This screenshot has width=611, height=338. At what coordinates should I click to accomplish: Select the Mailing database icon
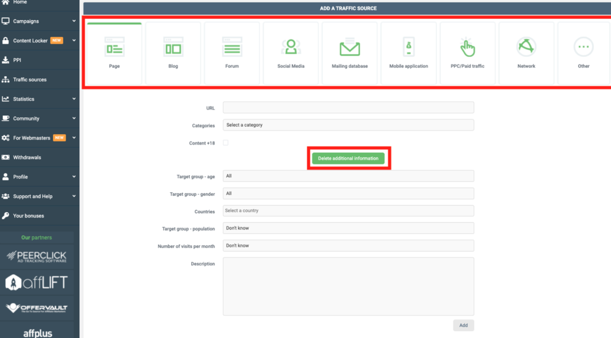click(x=349, y=52)
